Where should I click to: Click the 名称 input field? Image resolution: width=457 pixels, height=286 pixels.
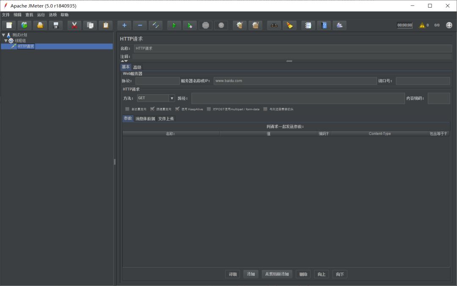(x=293, y=48)
